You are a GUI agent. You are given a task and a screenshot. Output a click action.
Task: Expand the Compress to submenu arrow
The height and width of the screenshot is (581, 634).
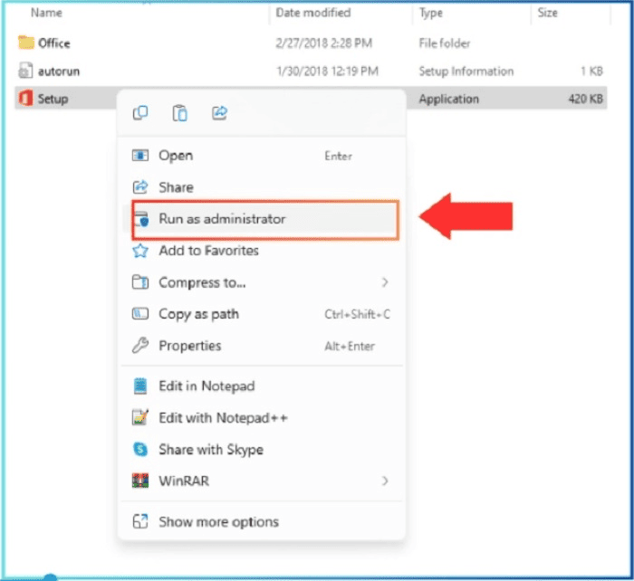(x=385, y=282)
